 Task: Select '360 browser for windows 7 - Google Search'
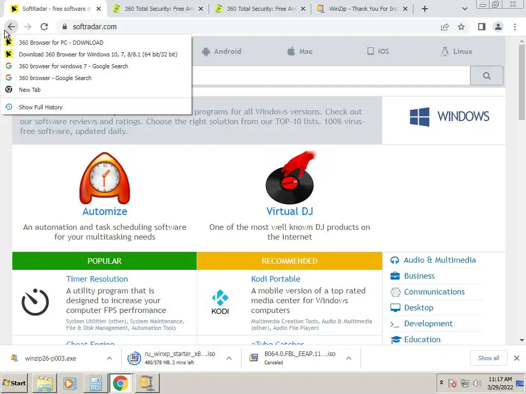(96, 66)
